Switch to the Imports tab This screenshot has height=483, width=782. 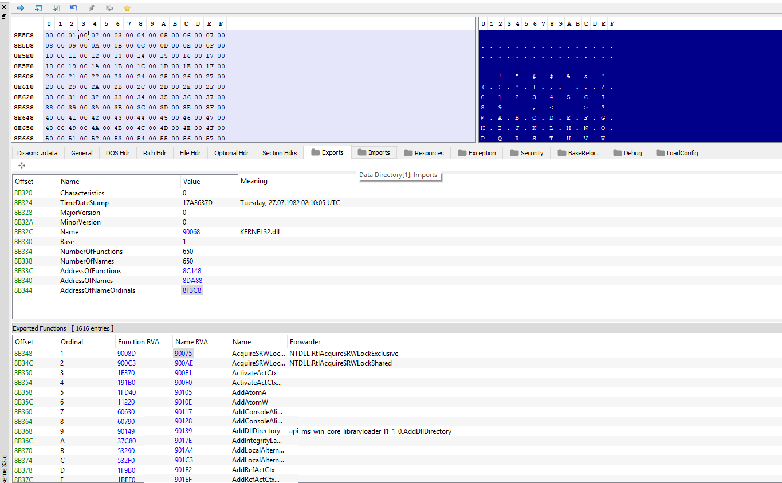[x=374, y=152]
